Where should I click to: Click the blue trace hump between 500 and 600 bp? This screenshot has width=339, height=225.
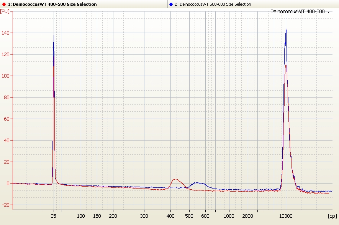pyautogui.click(x=197, y=183)
